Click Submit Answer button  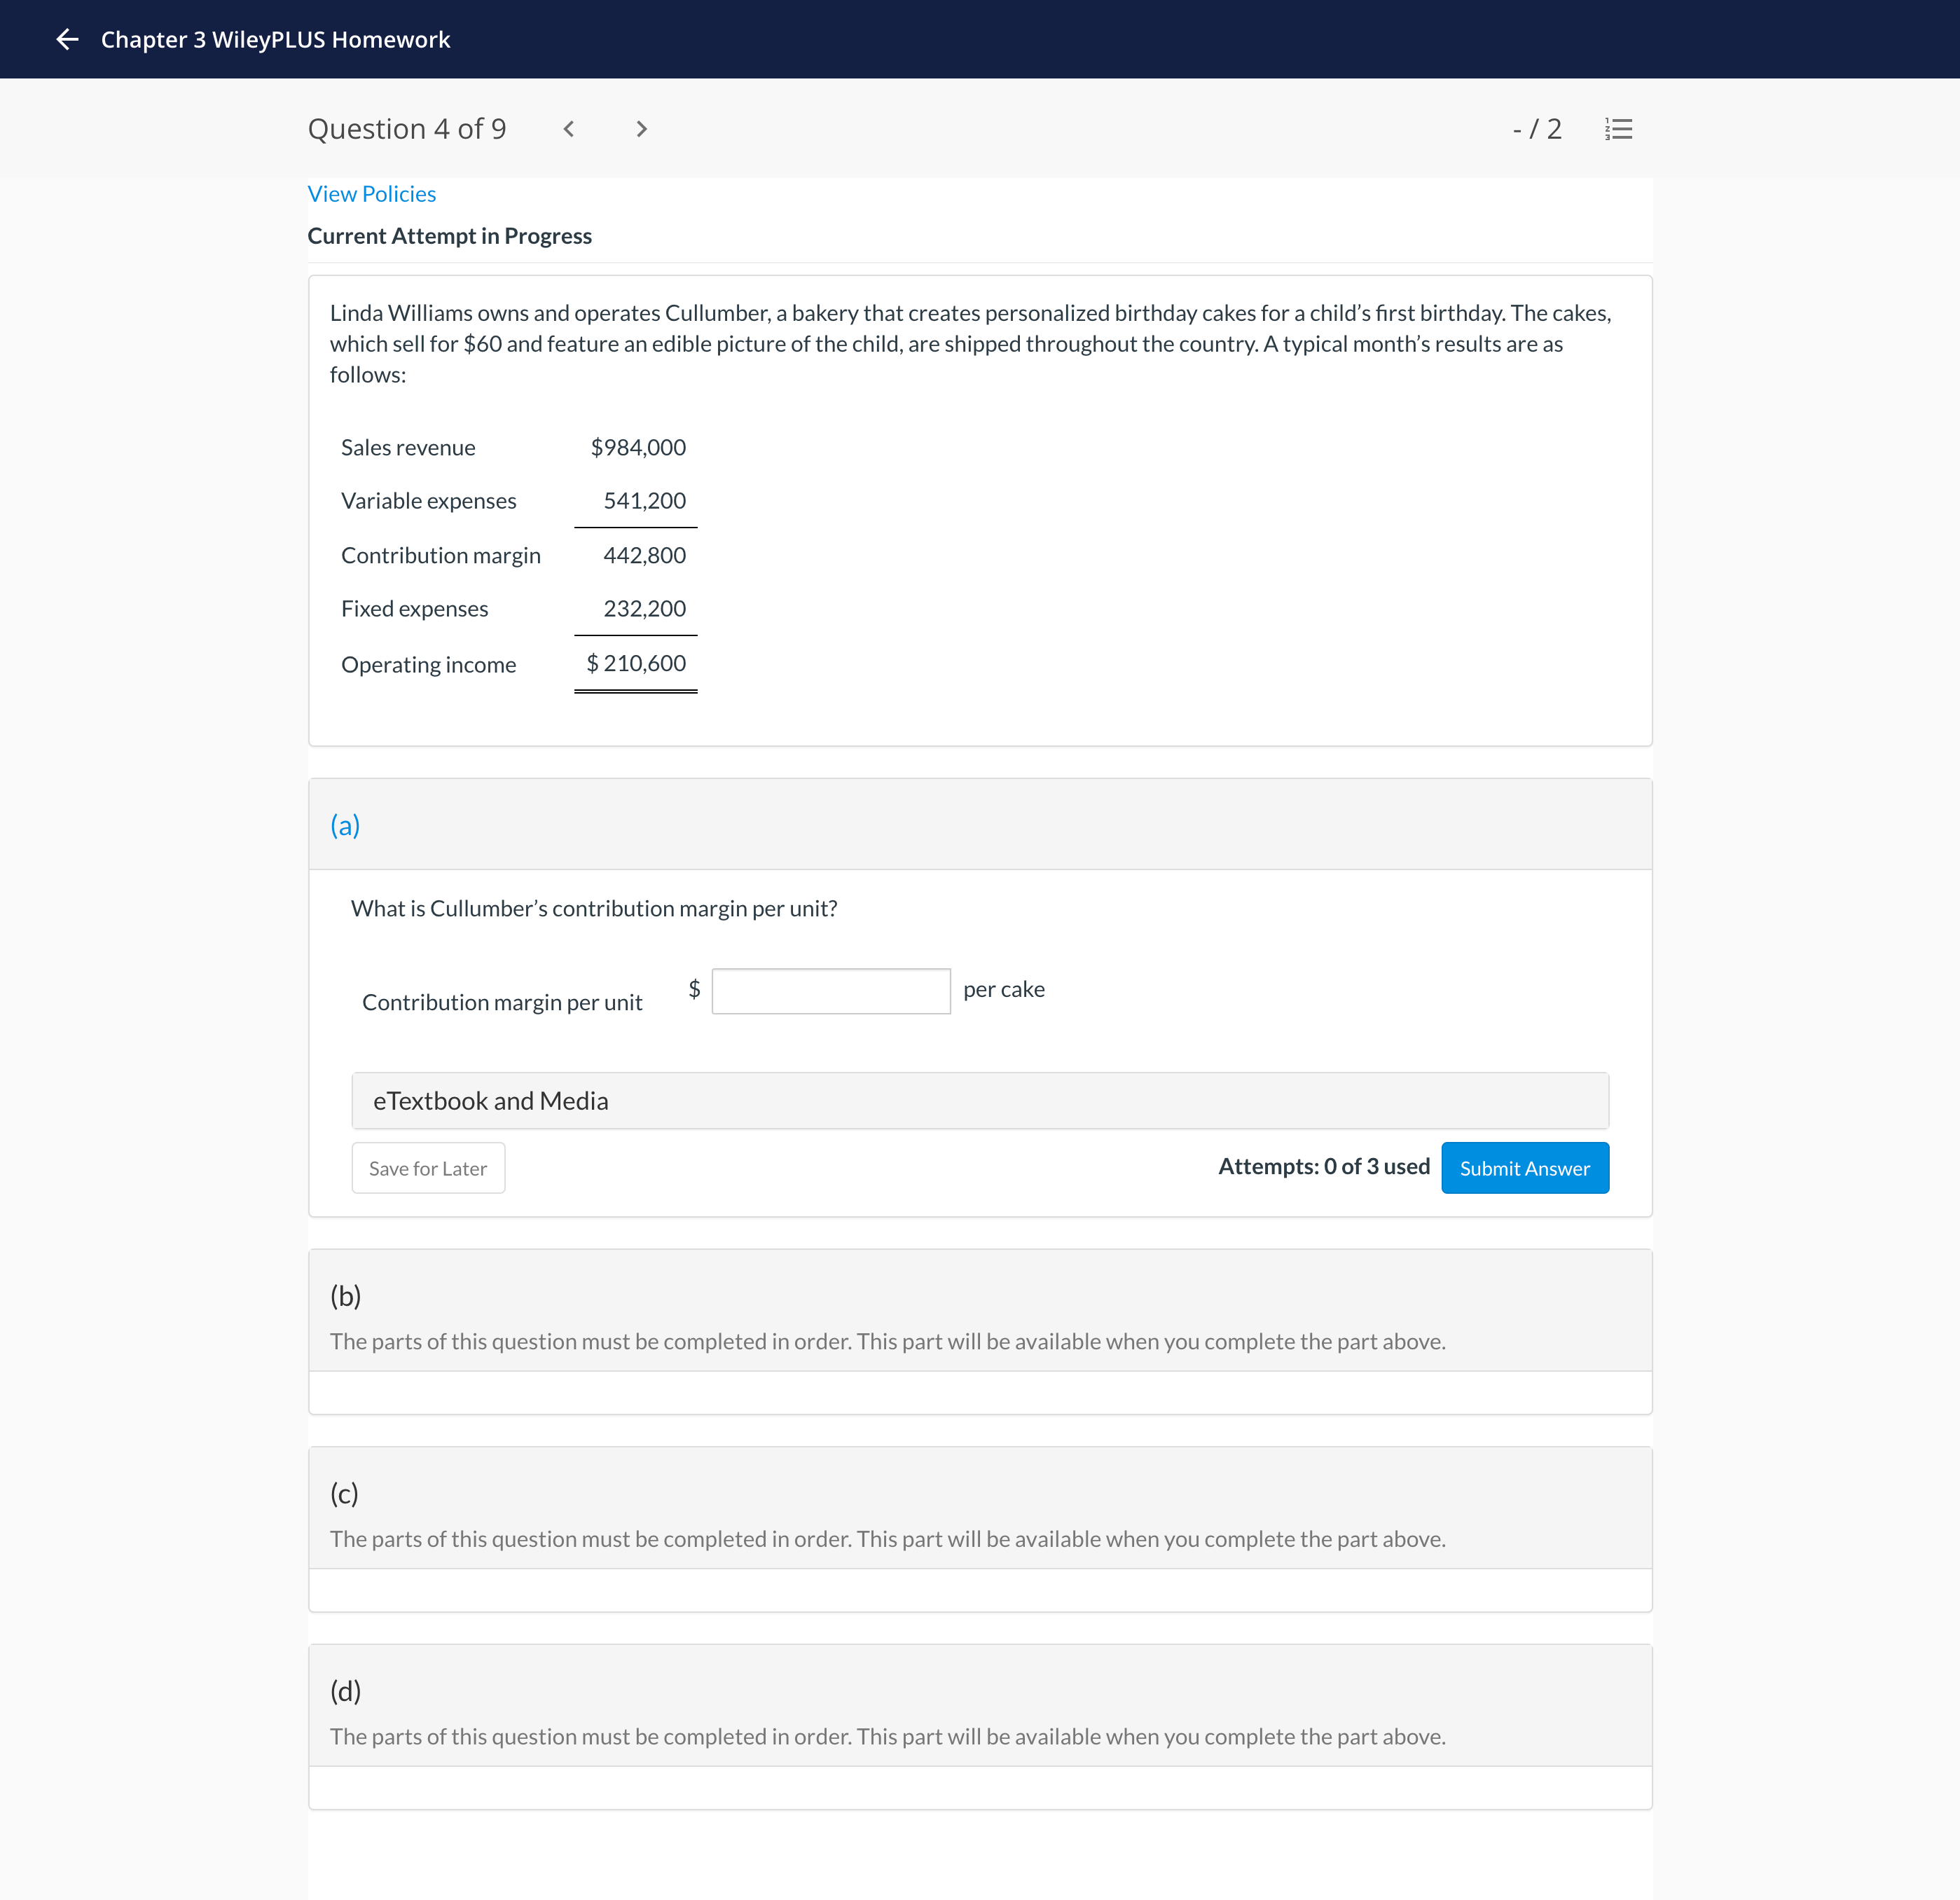click(1524, 1168)
